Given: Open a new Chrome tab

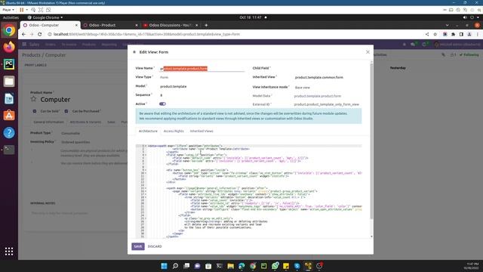Looking at the screenshot, I should 206,25.
